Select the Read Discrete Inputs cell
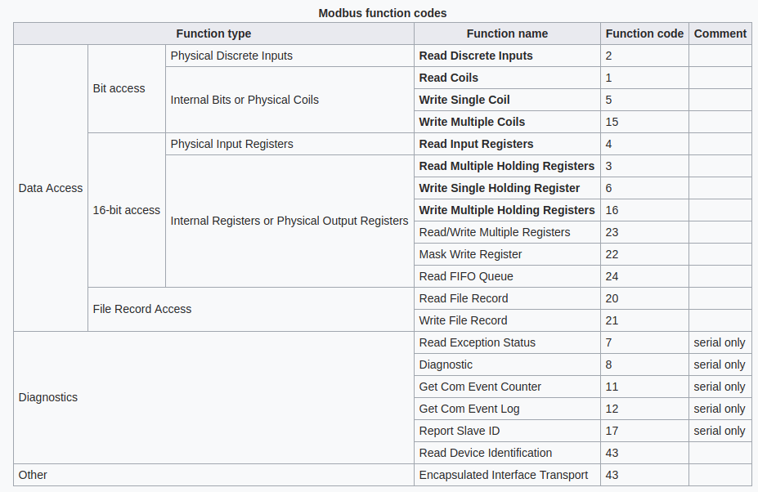This screenshot has height=492, width=758. 476,56
